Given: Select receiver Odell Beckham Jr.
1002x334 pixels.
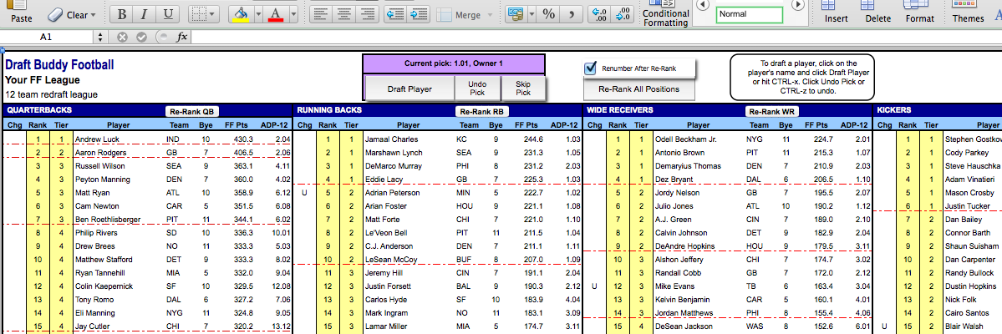Looking at the screenshot, I should click(685, 139).
